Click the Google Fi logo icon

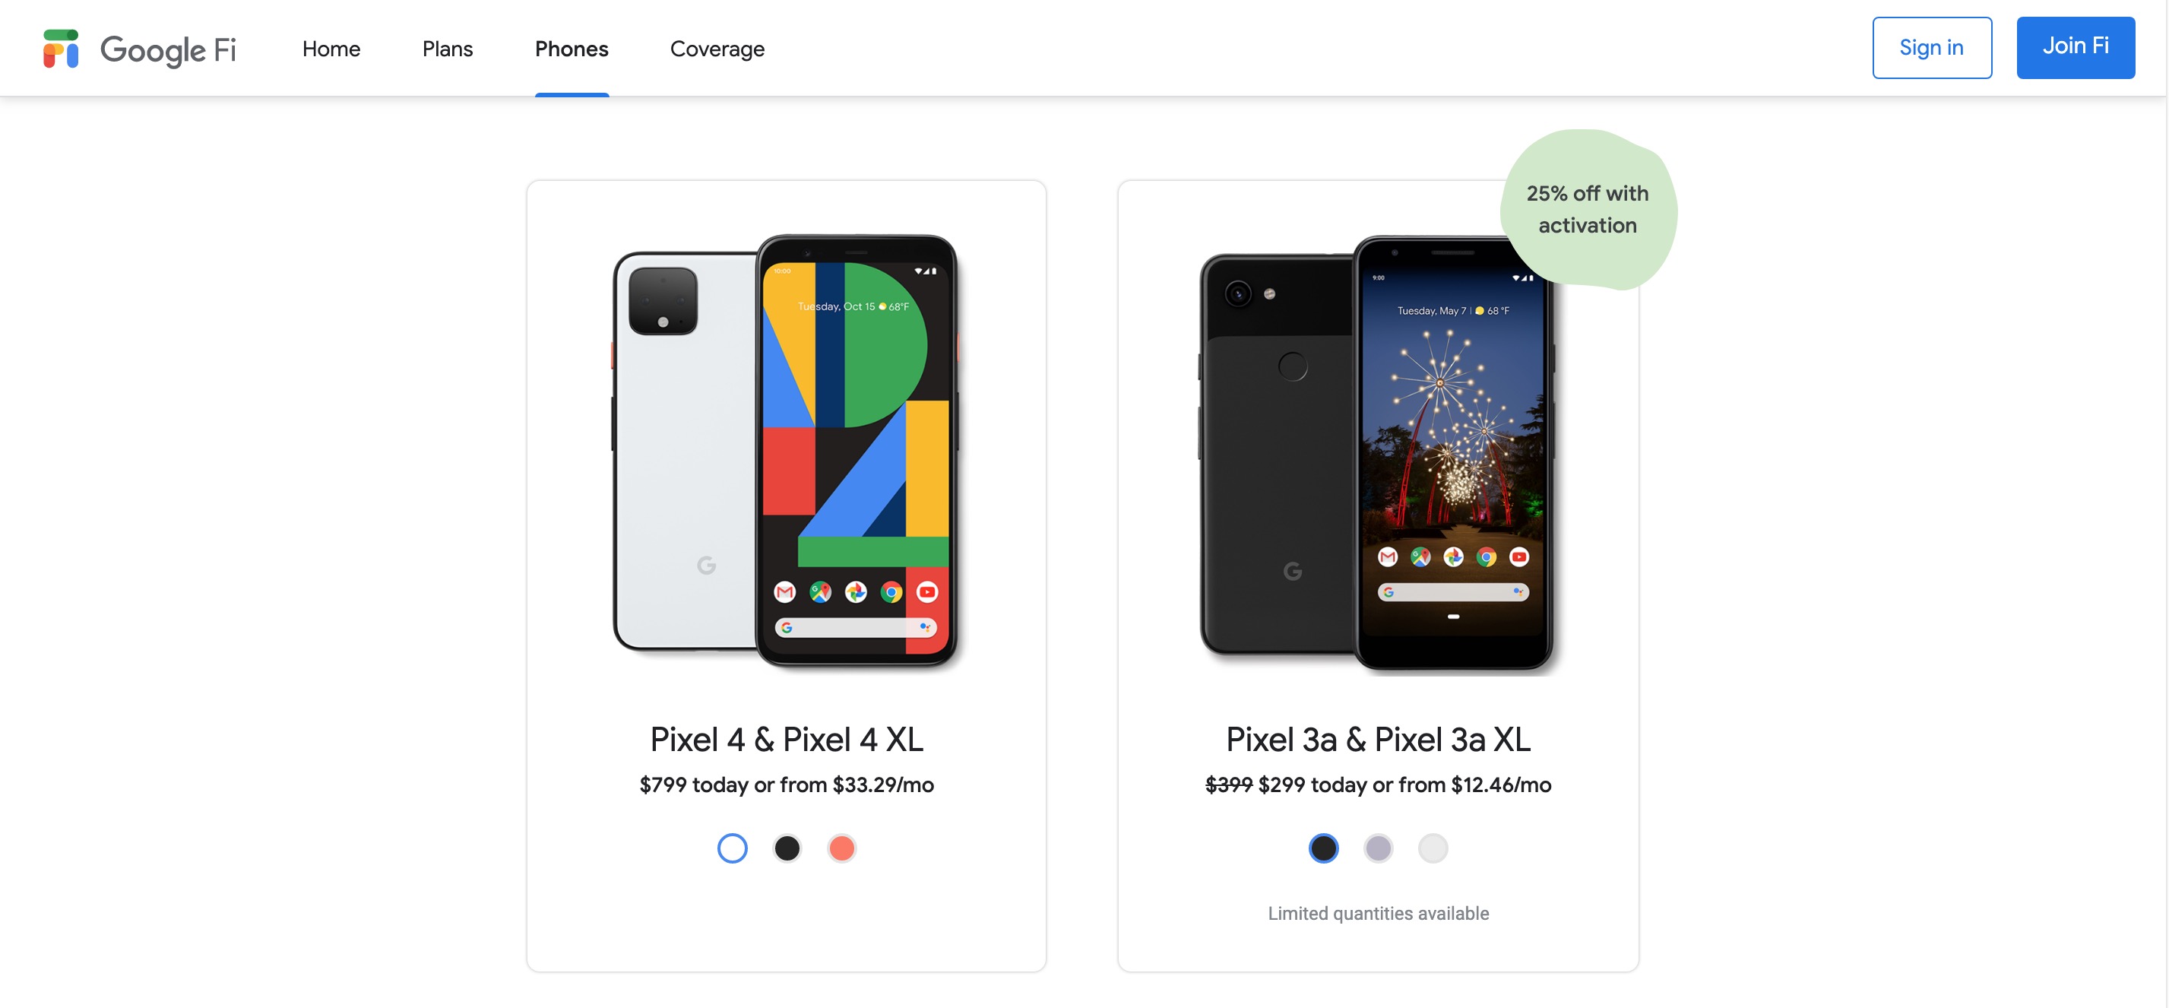[61, 49]
